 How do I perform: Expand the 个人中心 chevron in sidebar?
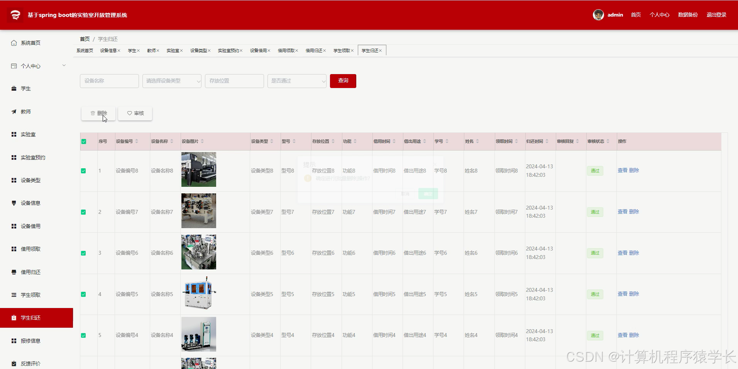click(64, 66)
